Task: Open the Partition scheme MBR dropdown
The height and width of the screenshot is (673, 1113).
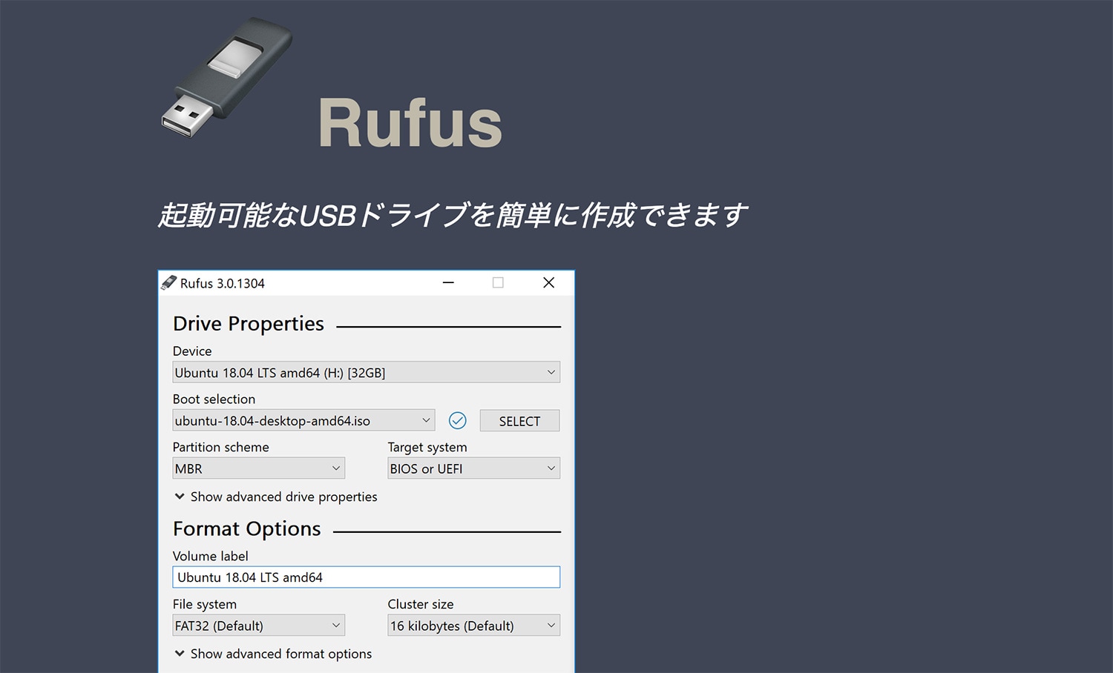Action: click(258, 468)
